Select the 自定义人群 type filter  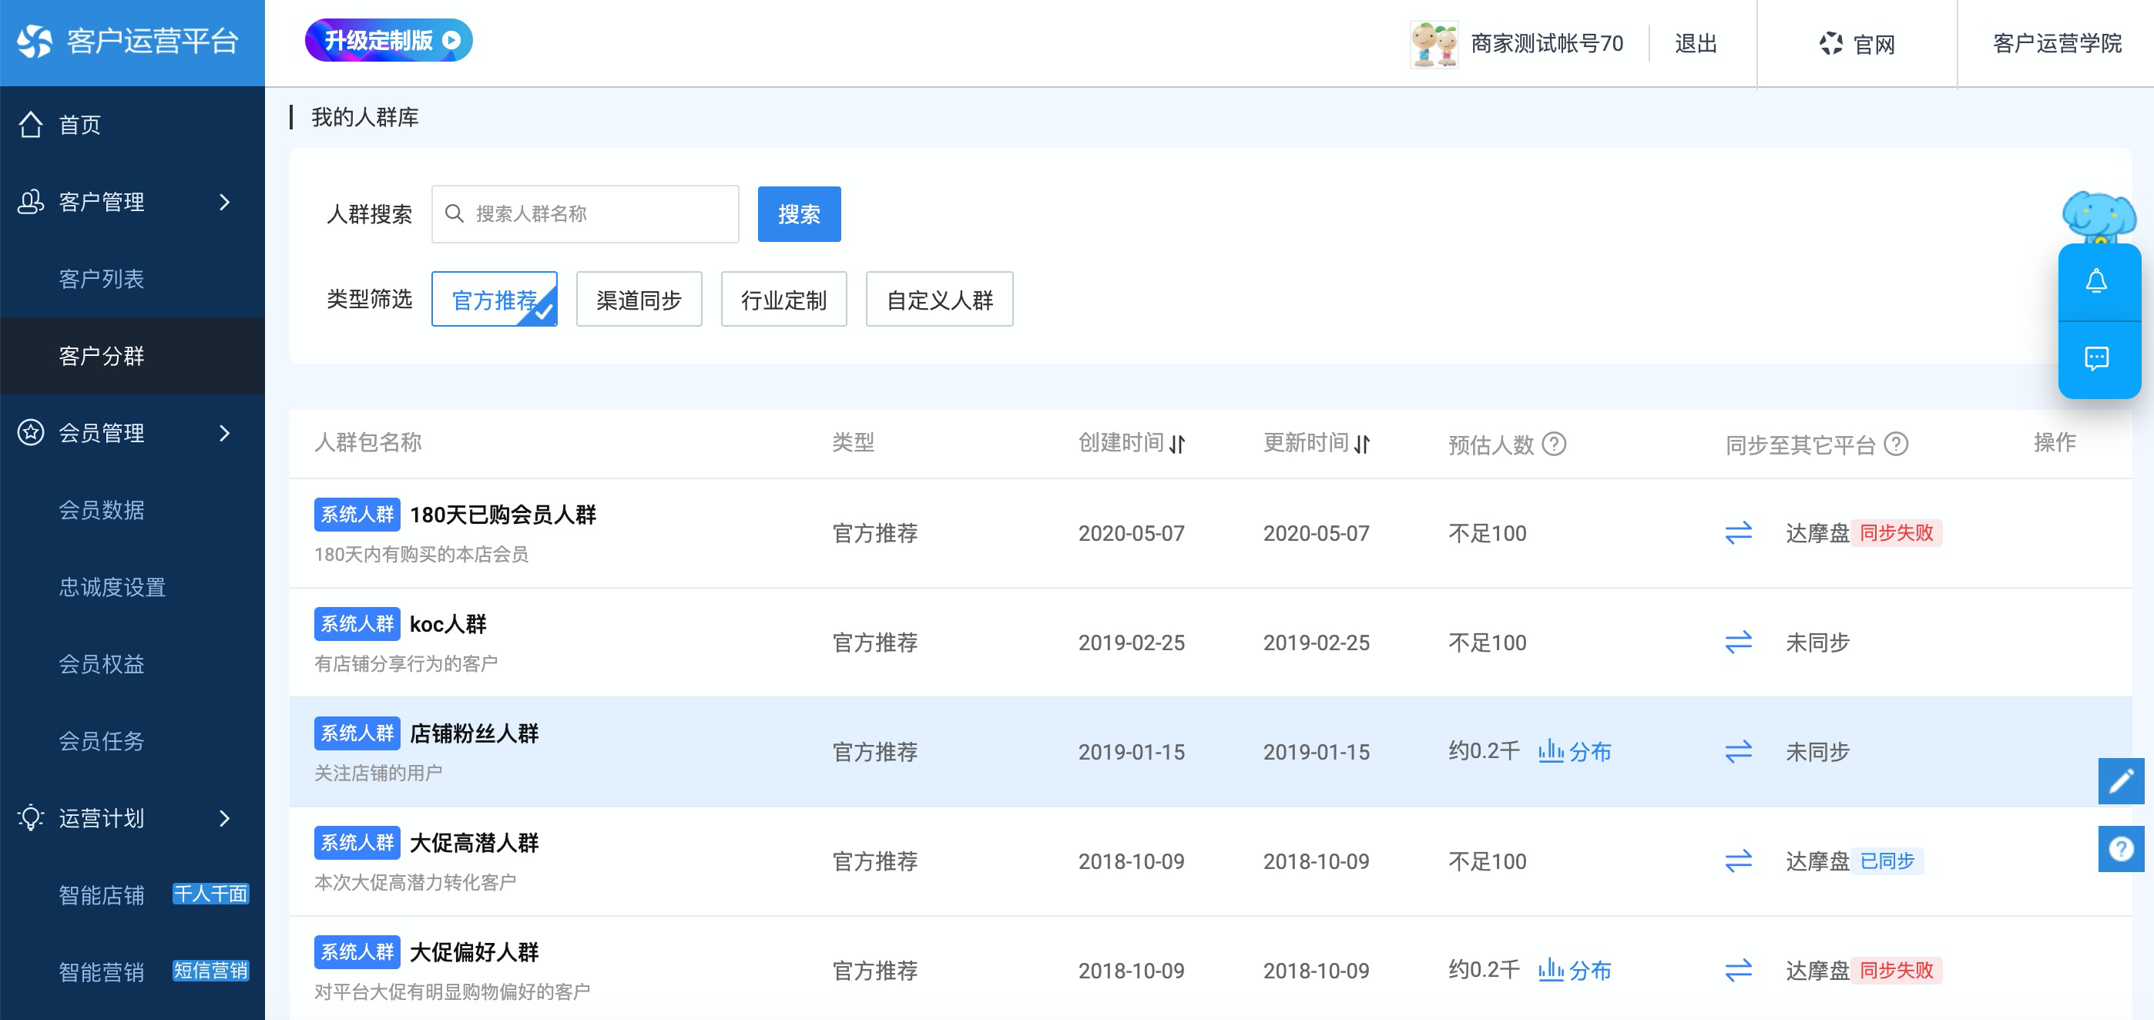coord(938,300)
